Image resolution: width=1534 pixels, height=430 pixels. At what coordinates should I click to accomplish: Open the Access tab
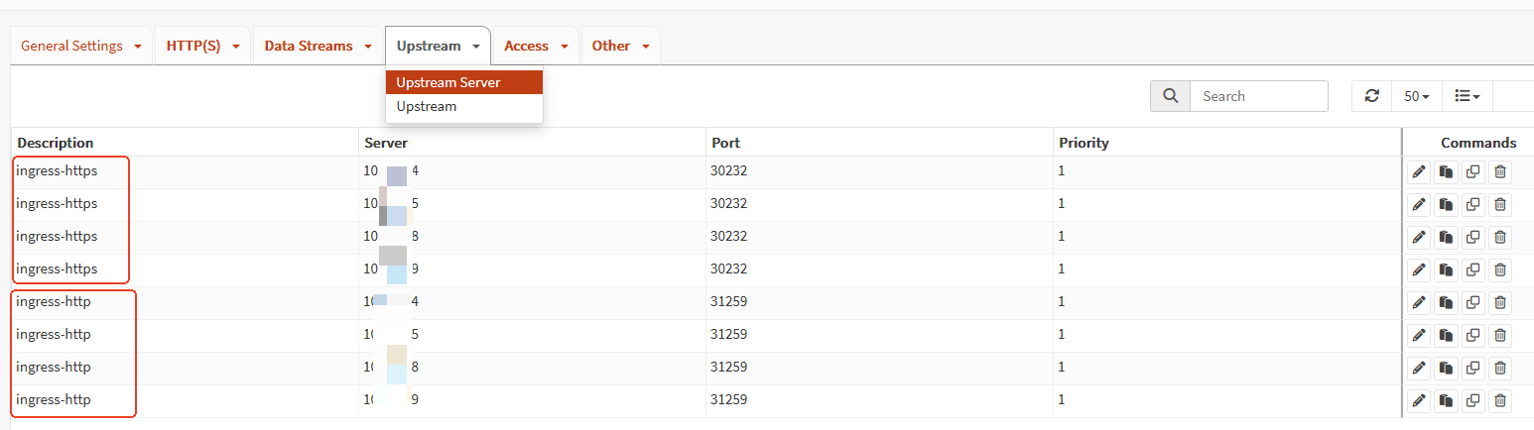[536, 47]
